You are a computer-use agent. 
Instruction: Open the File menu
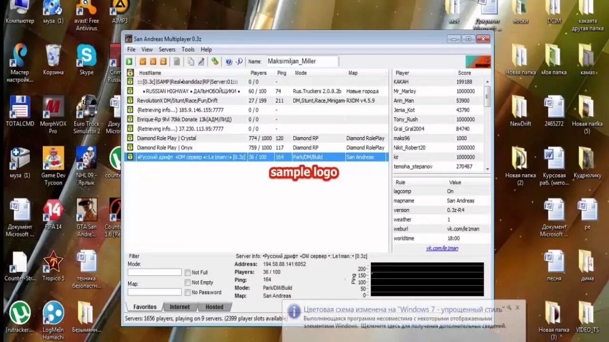(131, 49)
